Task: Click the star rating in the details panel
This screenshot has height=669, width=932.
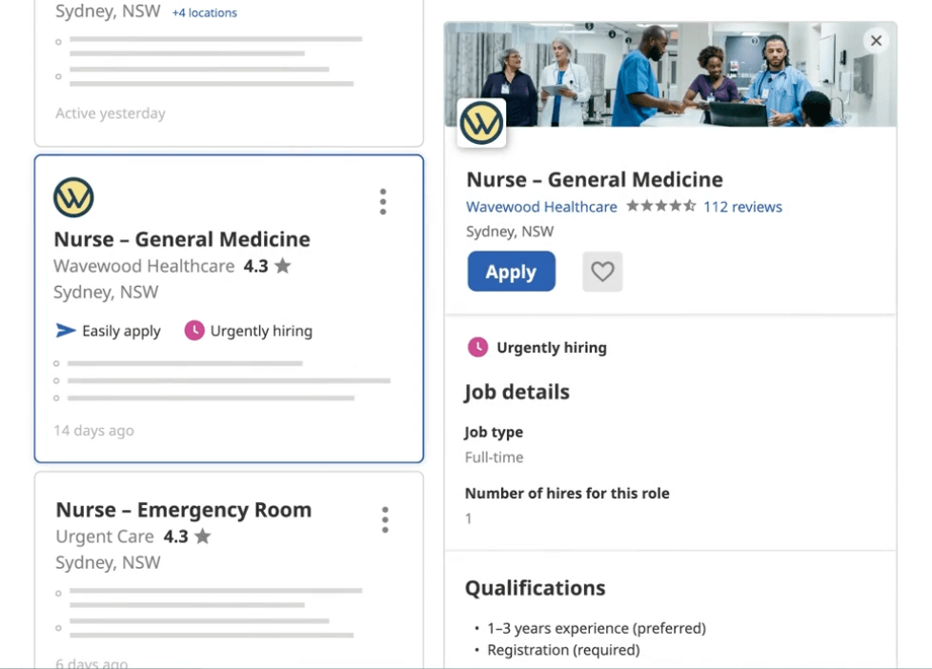Action: 660,206
